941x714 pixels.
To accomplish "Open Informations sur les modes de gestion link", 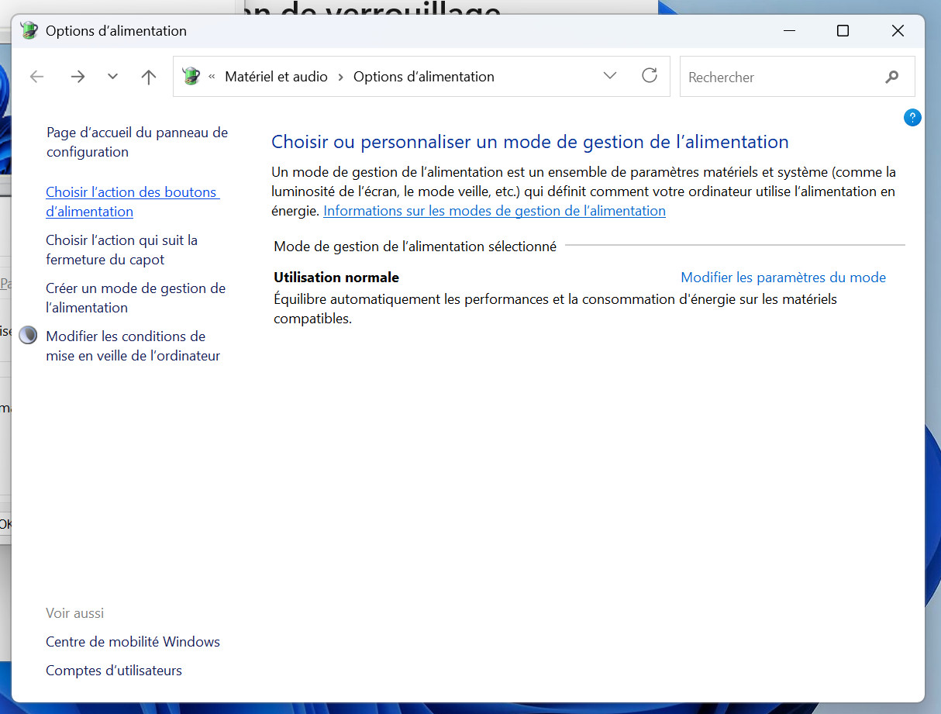I will 494,211.
